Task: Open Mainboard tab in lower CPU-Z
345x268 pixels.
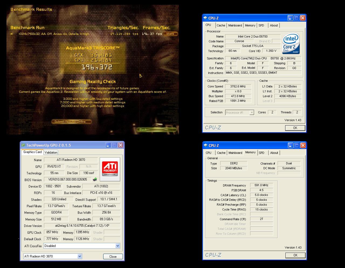Action: [x=235, y=153]
